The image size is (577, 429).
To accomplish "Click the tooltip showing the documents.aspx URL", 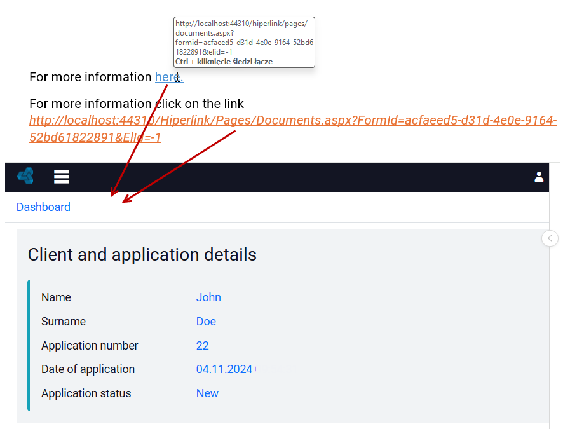I will pos(245,43).
